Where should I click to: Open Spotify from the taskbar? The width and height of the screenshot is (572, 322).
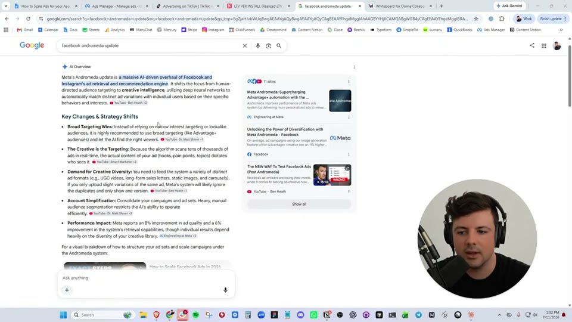(x=195, y=315)
